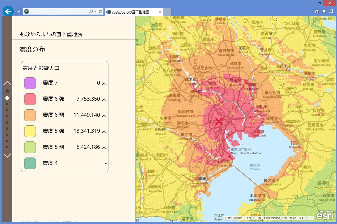This screenshot has height=224, width=337.
Task: Open the browser settings gear icon
Action: (331, 11)
